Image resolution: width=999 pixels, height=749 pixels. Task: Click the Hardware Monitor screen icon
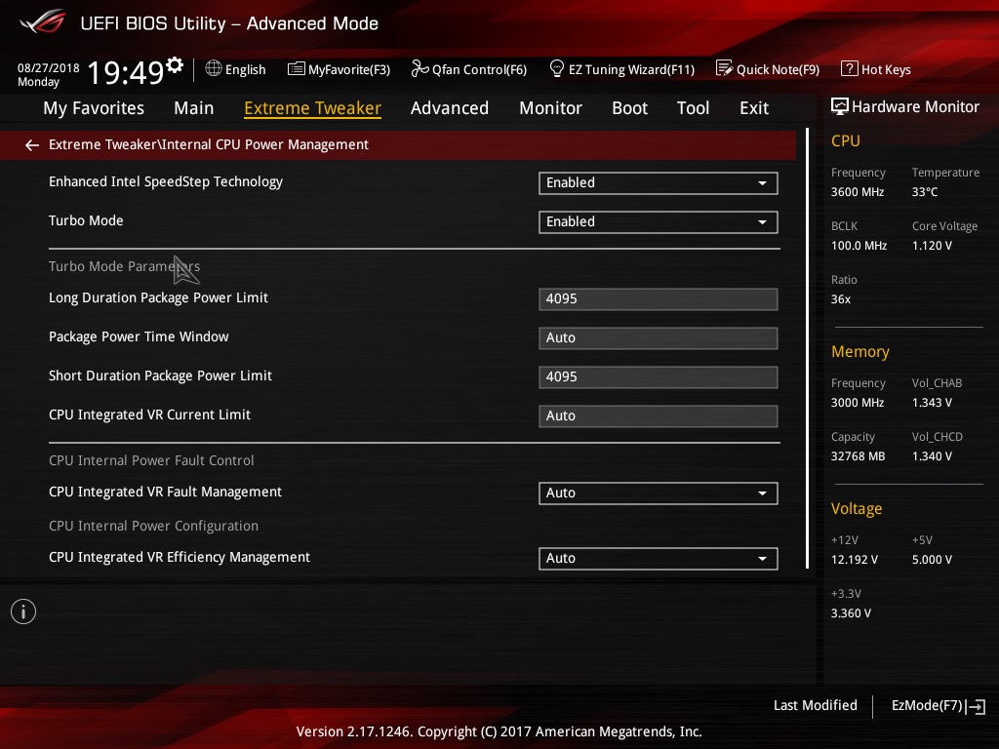pos(840,106)
